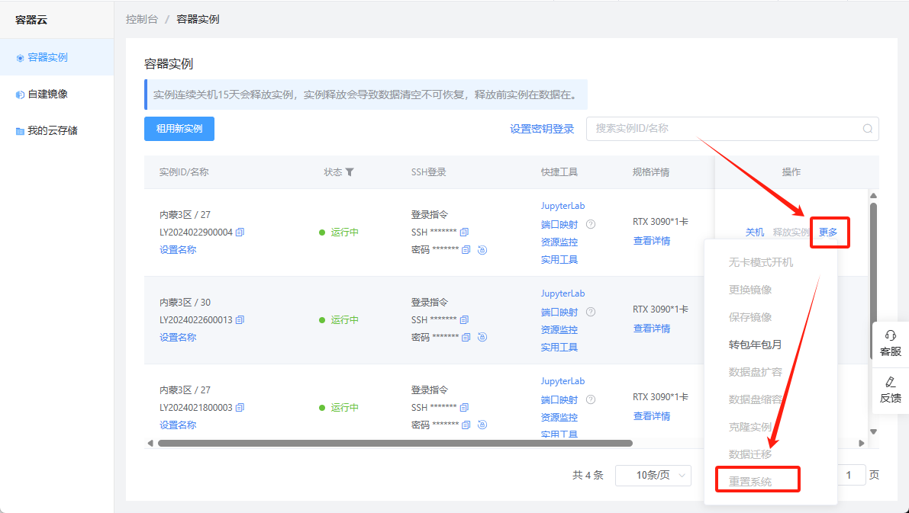Viewport: 909px width, 513px height.
Task: Click the 我的云存储 folder icon
Action: click(20, 131)
